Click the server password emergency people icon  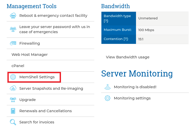click(13, 29)
